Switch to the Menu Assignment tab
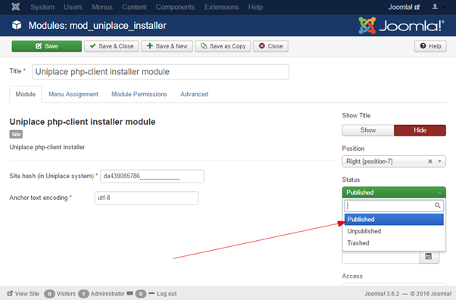 click(73, 94)
